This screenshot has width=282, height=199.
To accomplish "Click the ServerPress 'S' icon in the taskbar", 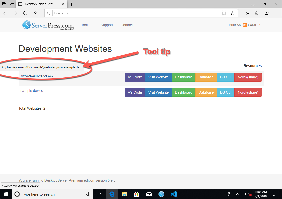I will [161, 194].
